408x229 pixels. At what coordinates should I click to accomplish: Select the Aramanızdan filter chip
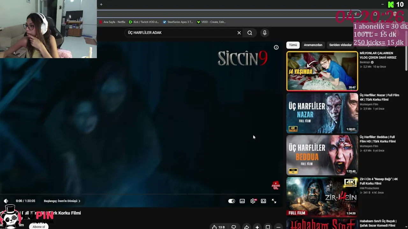pos(313,45)
